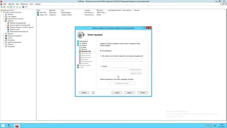Click the Сервисы node icon

coord(6,34)
